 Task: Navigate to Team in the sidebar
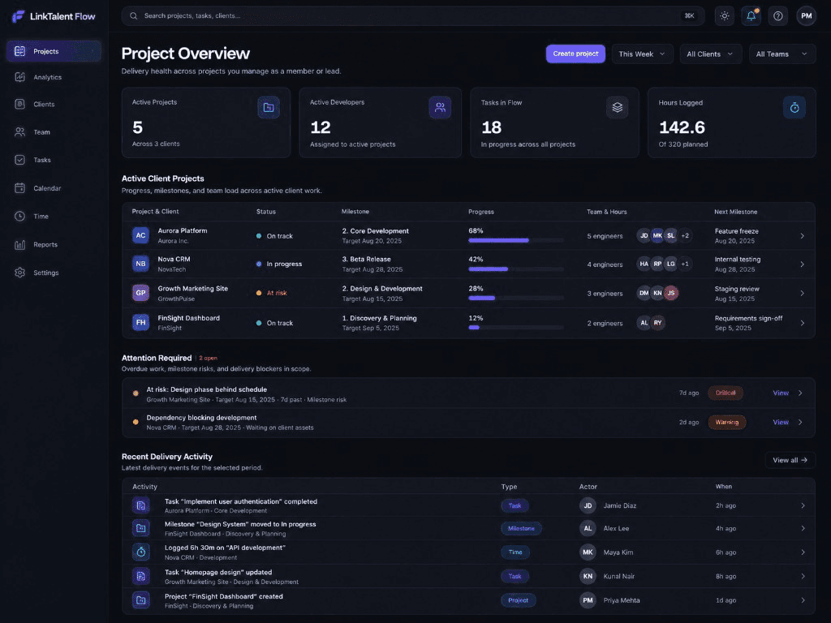(54, 132)
